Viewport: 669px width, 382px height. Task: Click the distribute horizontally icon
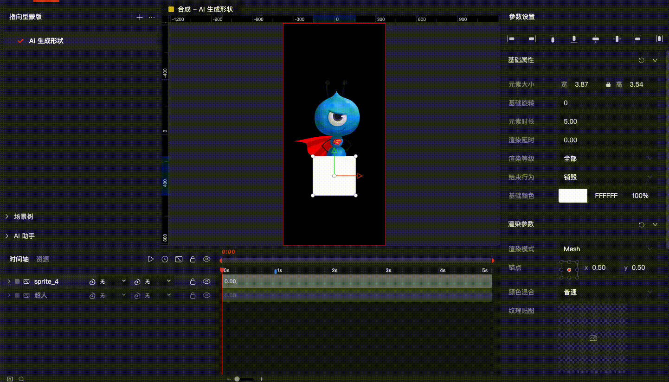659,39
